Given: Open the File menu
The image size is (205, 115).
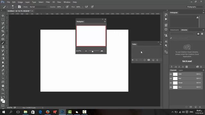Looking at the screenshot, I should click(8, 2).
